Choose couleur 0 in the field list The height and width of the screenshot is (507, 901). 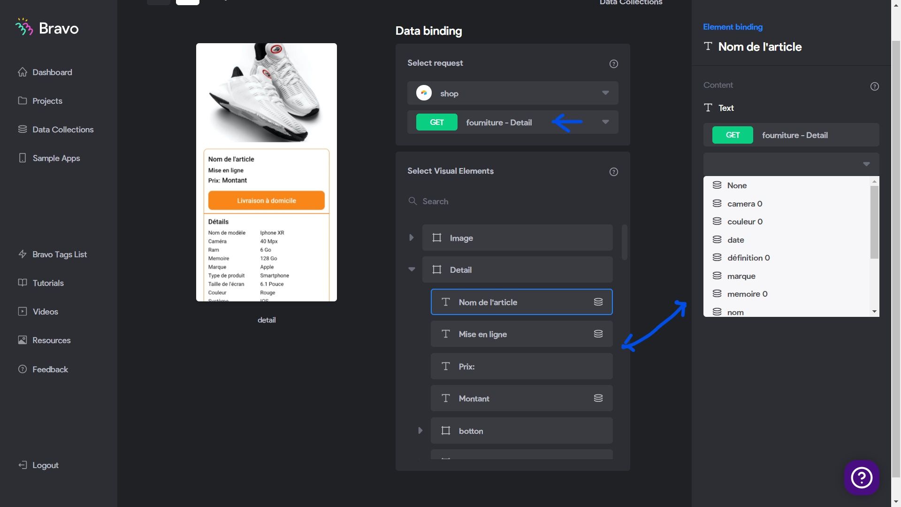pos(786,222)
